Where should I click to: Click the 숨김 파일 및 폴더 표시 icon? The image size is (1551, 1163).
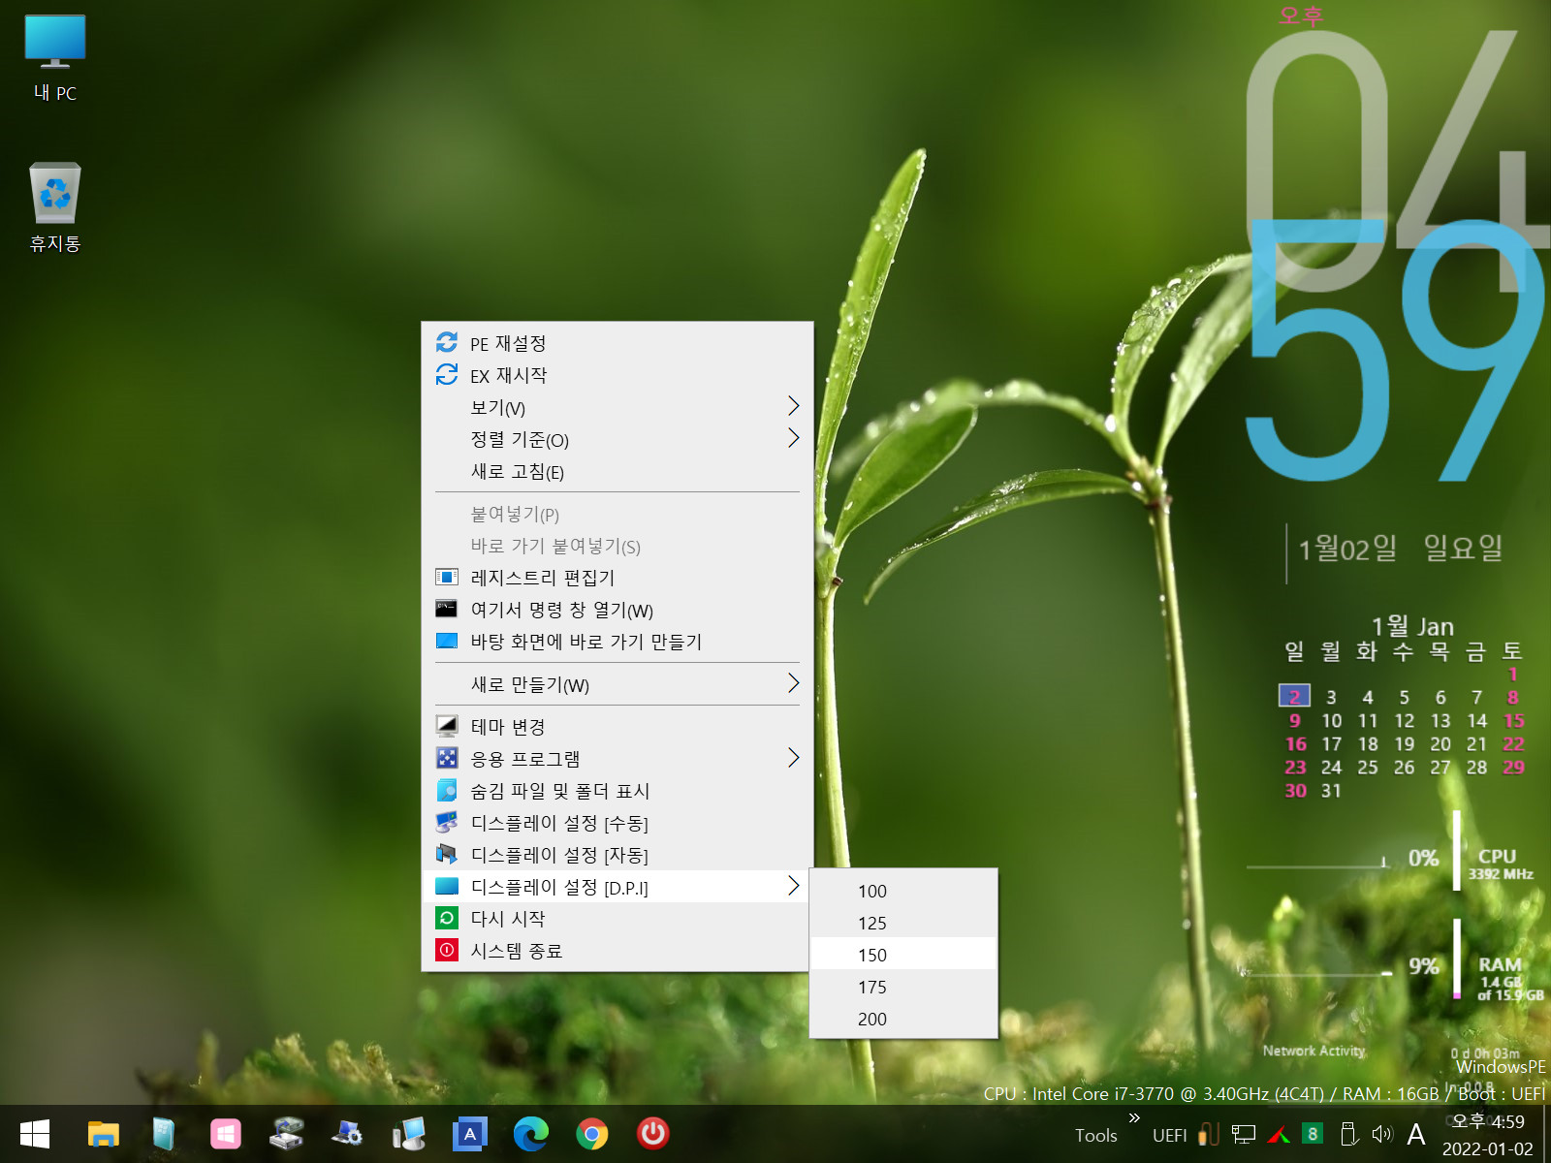447,790
